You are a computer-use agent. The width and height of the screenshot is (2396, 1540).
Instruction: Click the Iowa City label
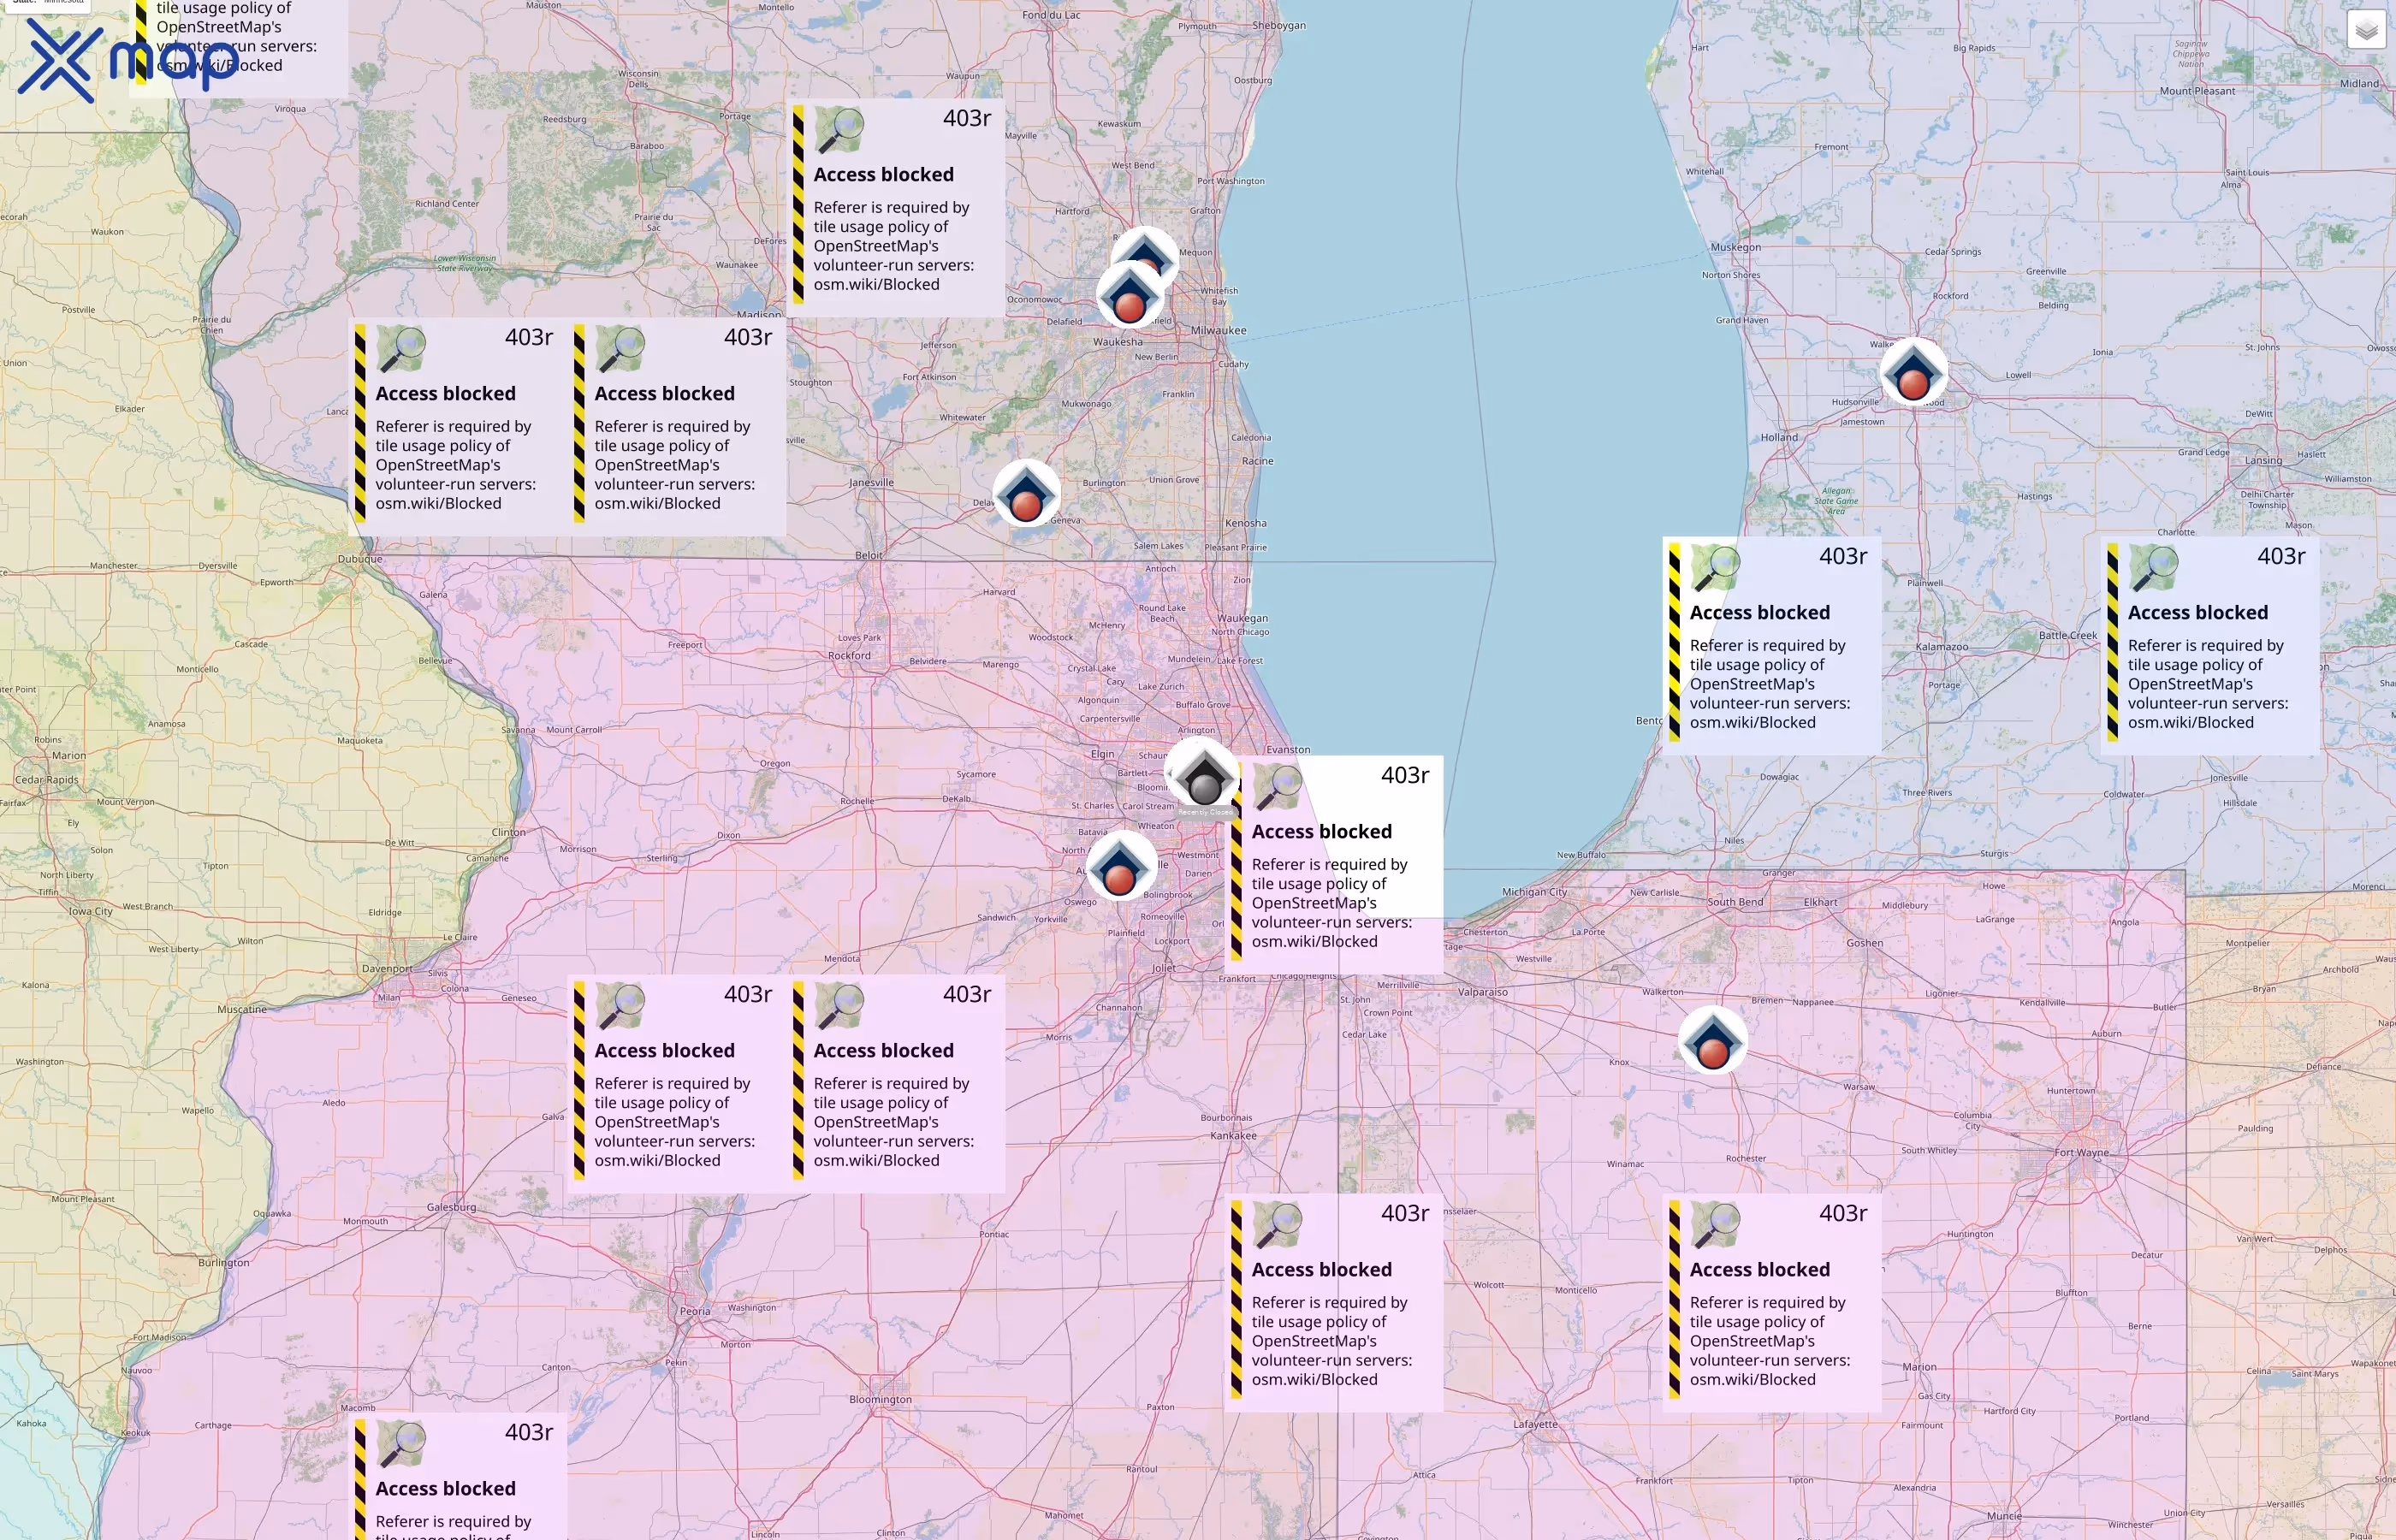tap(90, 911)
